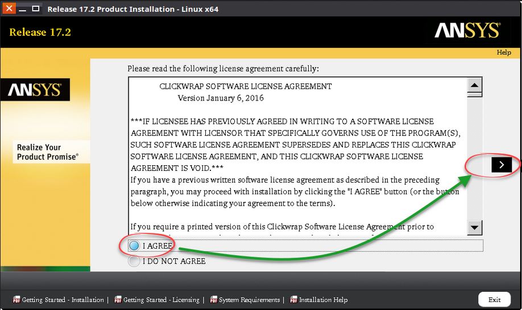Open the Help link
522x310 pixels.
tap(504, 52)
